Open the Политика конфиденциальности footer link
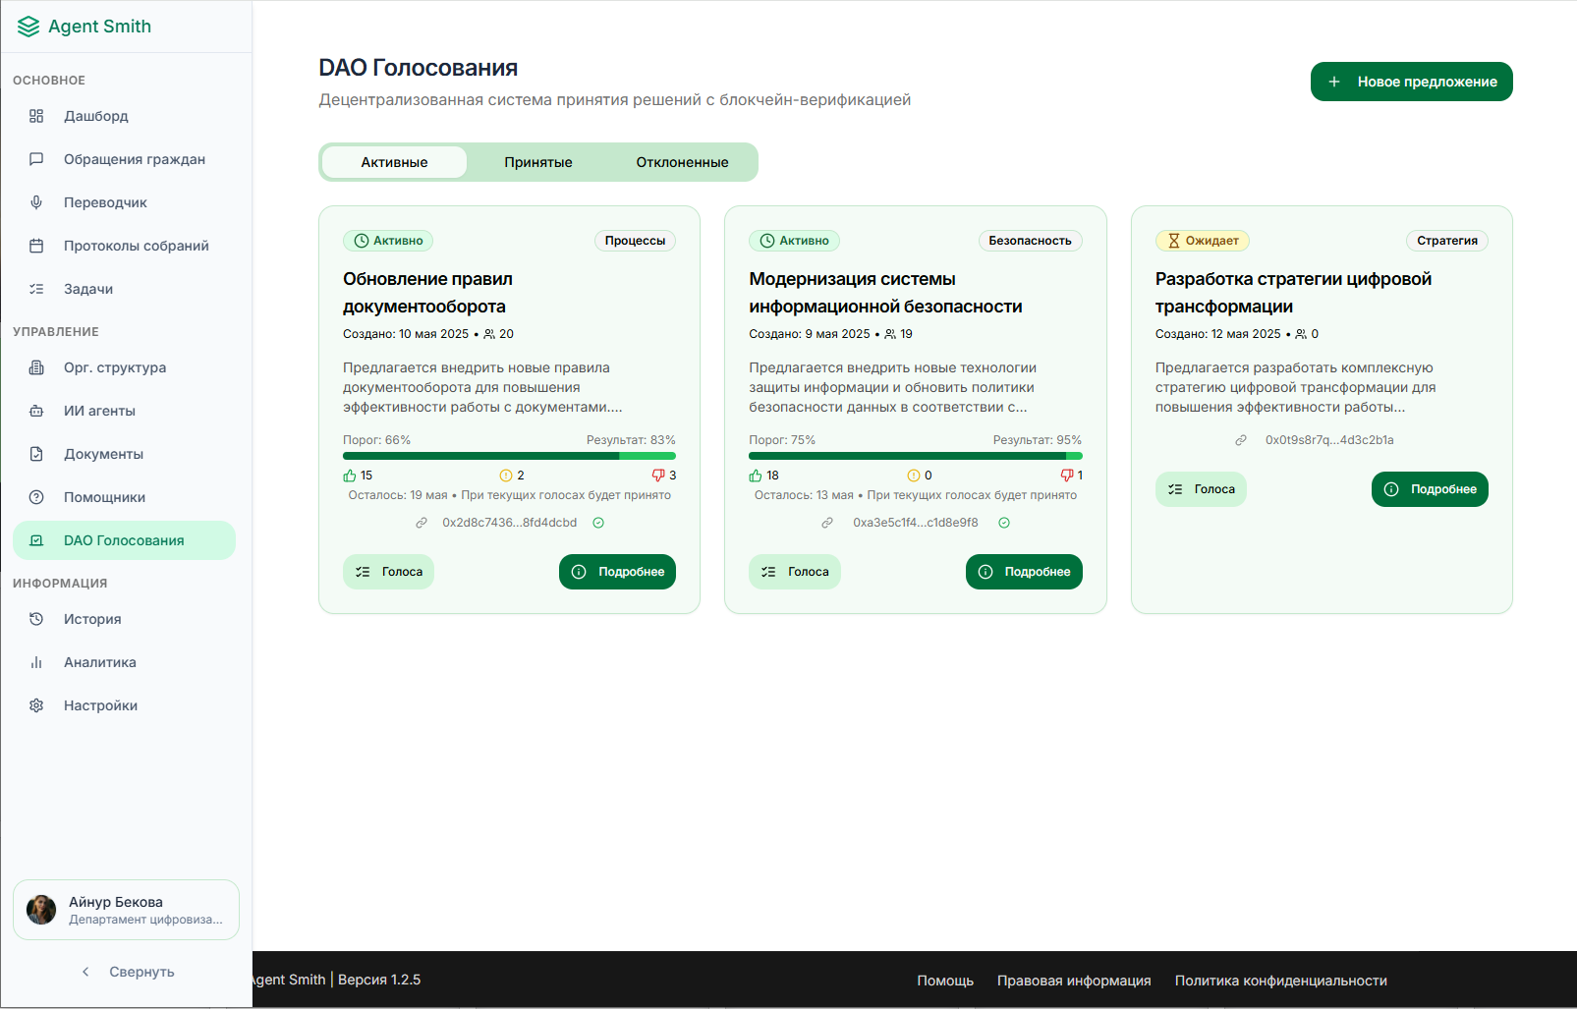The image size is (1577, 1009). (x=1280, y=981)
